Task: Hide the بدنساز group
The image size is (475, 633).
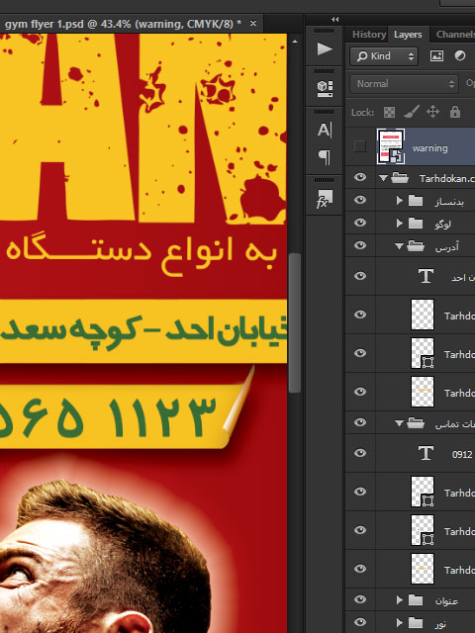Action: (x=360, y=200)
